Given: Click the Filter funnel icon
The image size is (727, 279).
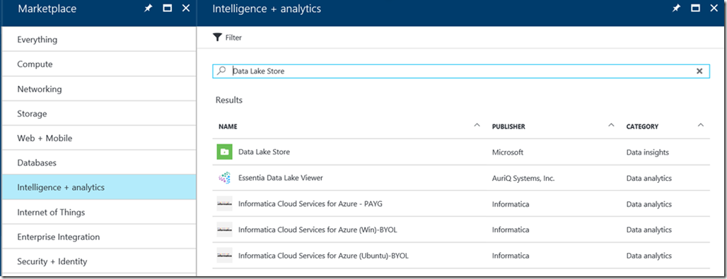Looking at the screenshot, I should pyautogui.click(x=217, y=37).
